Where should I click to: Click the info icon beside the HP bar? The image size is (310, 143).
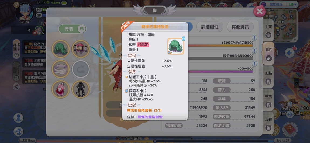254,38
